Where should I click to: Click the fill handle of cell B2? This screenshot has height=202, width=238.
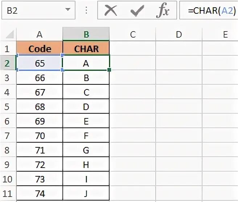(109, 70)
